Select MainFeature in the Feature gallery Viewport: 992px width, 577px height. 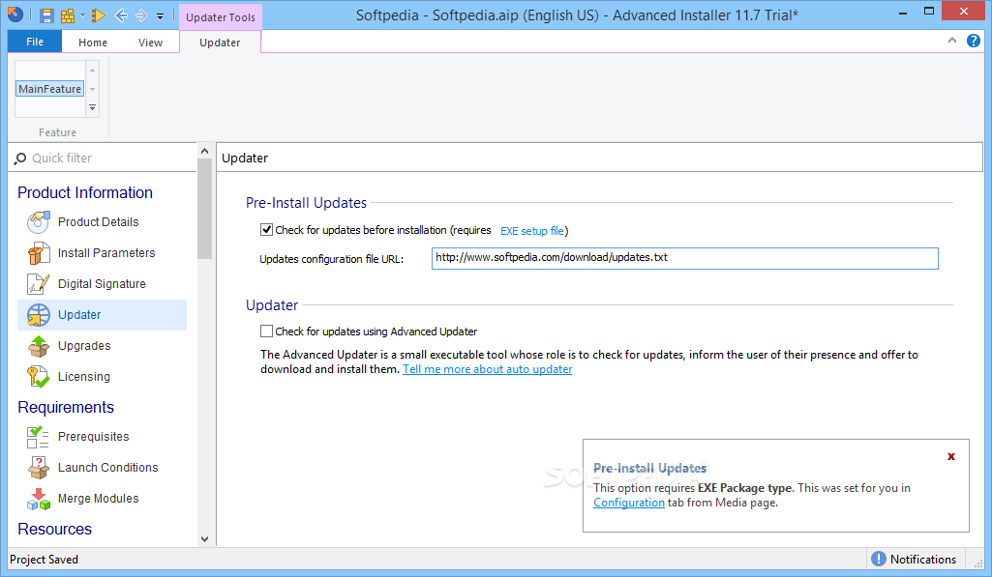50,89
